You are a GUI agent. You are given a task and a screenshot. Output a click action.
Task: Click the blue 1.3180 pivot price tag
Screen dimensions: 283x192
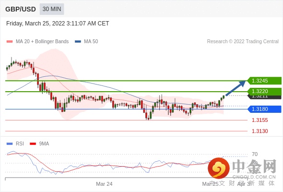264,109
